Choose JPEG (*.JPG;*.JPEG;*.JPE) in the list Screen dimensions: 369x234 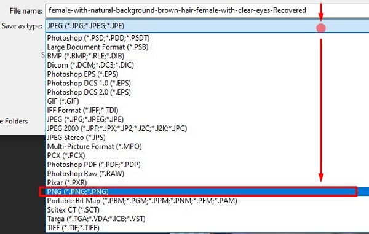tap(207, 119)
